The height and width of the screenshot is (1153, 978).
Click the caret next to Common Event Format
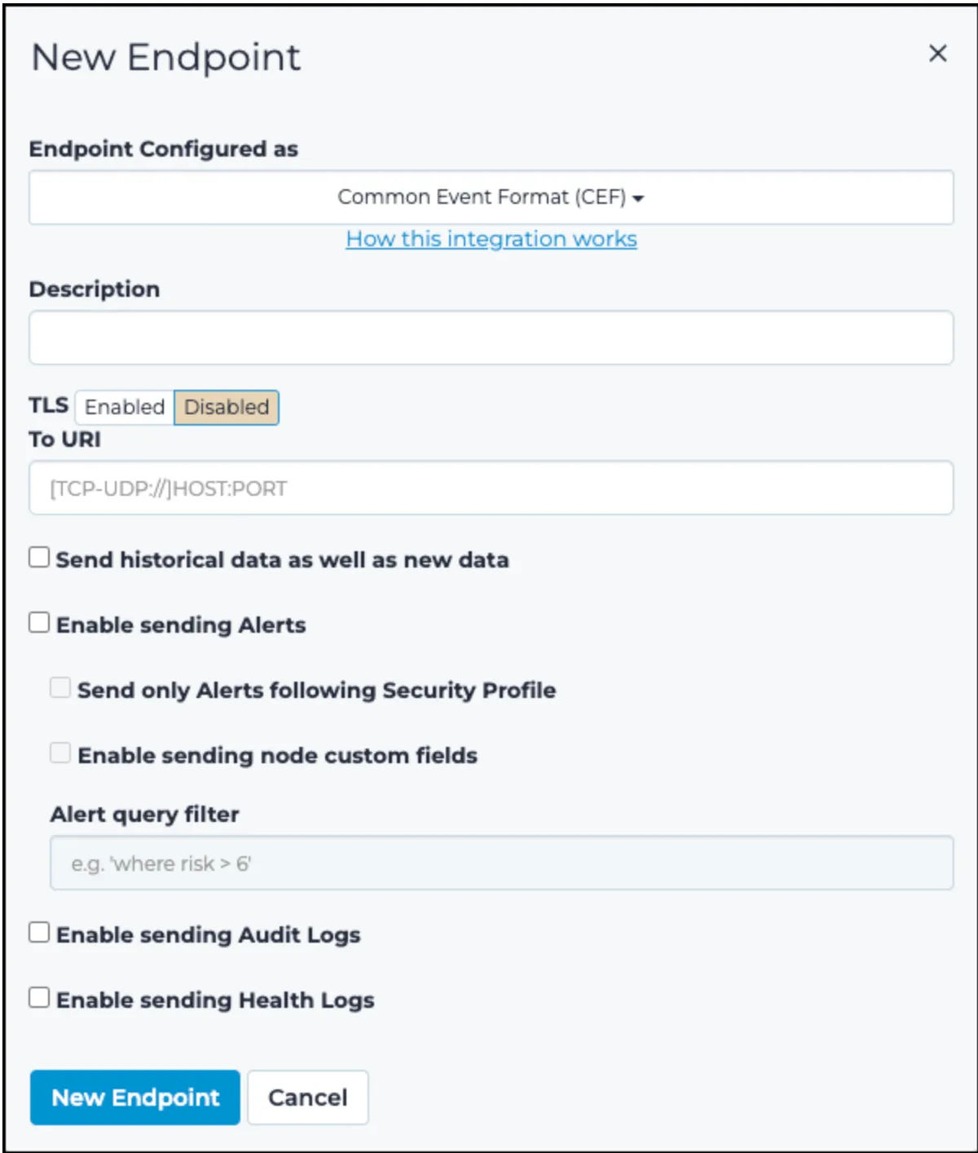638,198
